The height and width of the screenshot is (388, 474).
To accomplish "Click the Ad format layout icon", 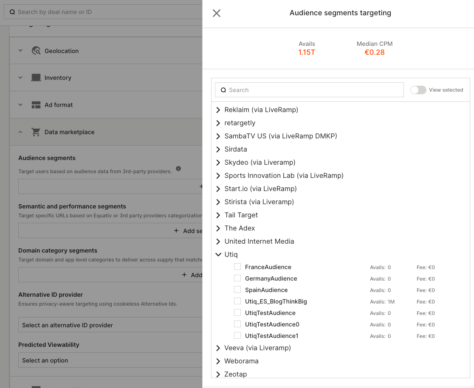I will 36,105.
